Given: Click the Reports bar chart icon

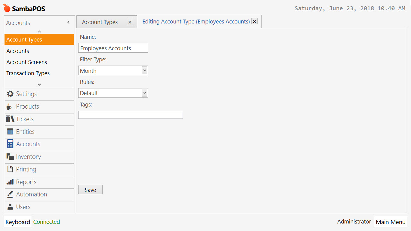Looking at the screenshot, I should (9, 182).
